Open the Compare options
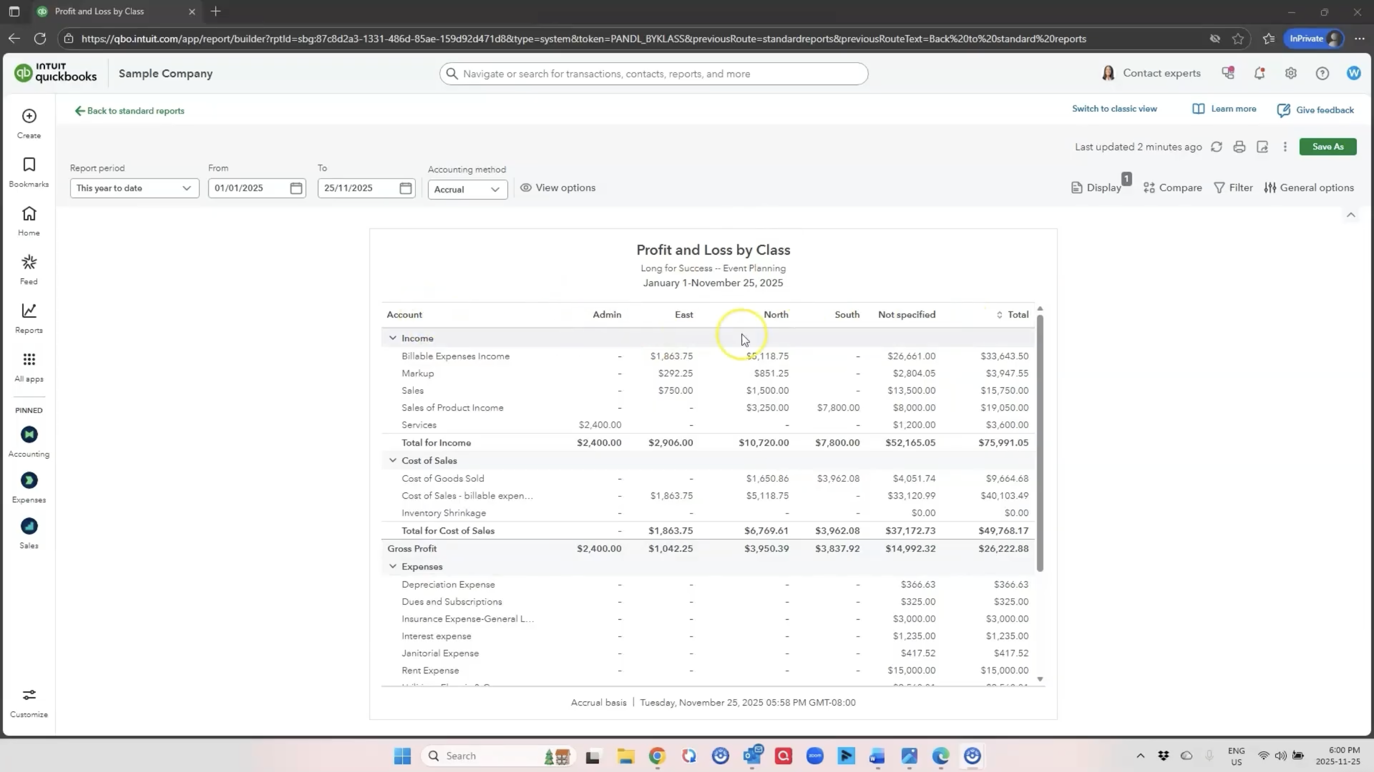The image size is (1374, 772). 1173,188
